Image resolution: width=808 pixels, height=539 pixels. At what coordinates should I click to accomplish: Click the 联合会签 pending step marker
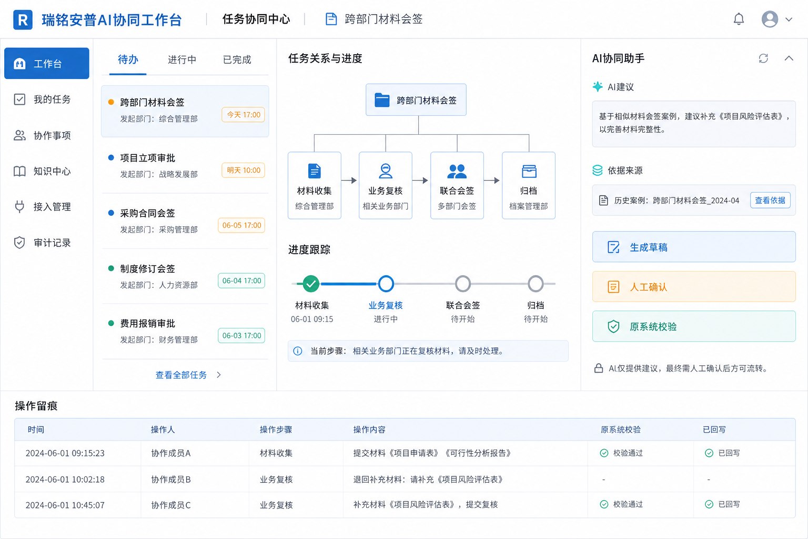pos(463,284)
